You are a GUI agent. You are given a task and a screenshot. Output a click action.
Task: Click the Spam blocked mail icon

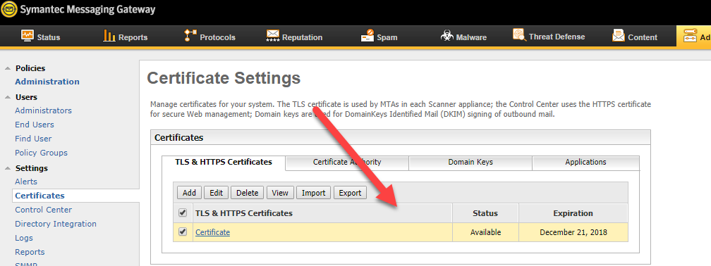[x=367, y=35]
